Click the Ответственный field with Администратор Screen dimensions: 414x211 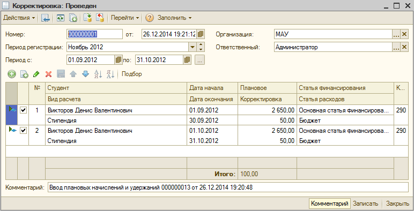click(x=333, y=47)
